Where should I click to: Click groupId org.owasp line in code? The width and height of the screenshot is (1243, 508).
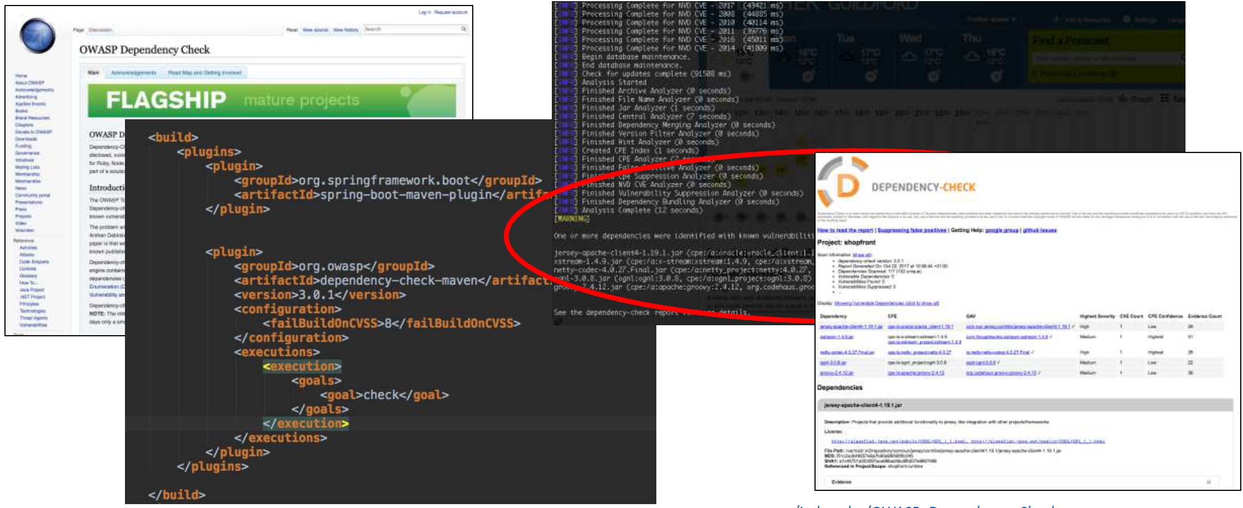pyautogui.click(x=334, y=266)
